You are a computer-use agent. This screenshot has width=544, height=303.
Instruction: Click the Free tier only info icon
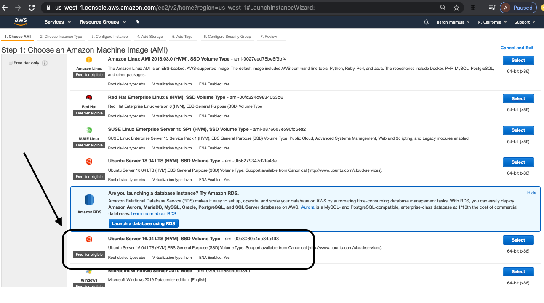pos(45,63)
